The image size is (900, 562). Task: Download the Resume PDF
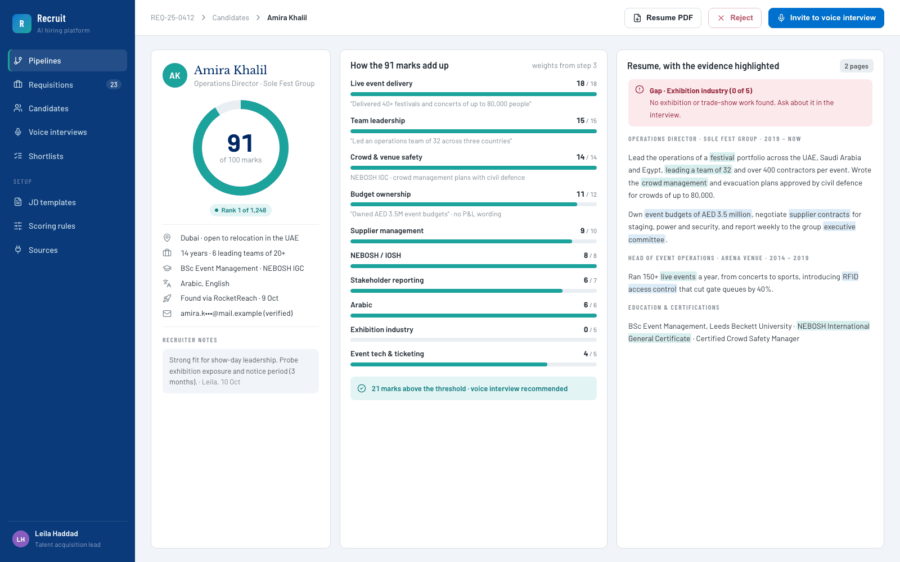pos(663,18)
